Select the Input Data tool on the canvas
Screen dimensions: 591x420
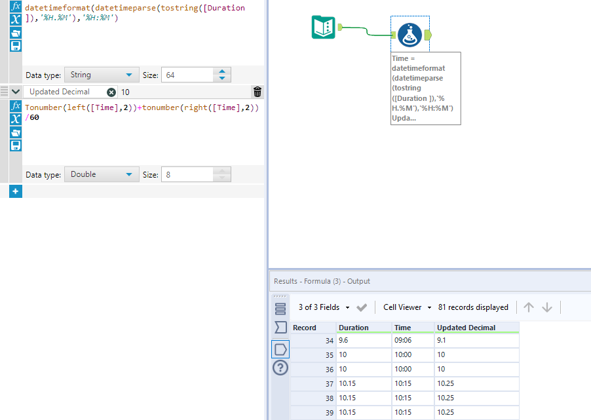point(323,28)
